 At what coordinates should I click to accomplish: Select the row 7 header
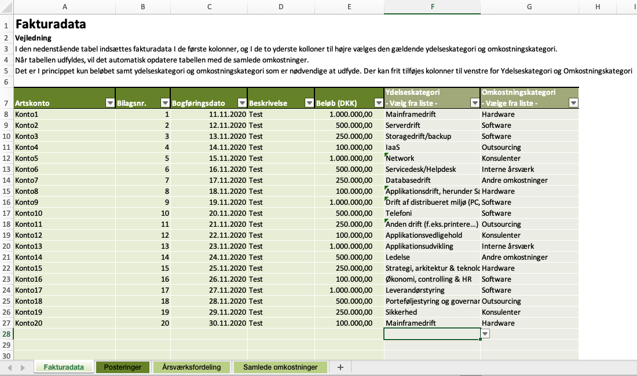(6, 103)
